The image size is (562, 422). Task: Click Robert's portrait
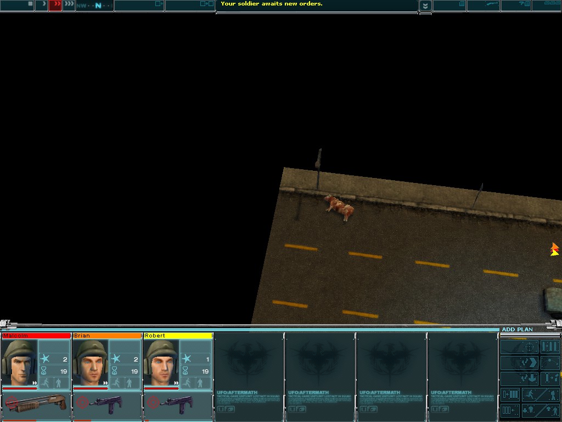point(161,363)
